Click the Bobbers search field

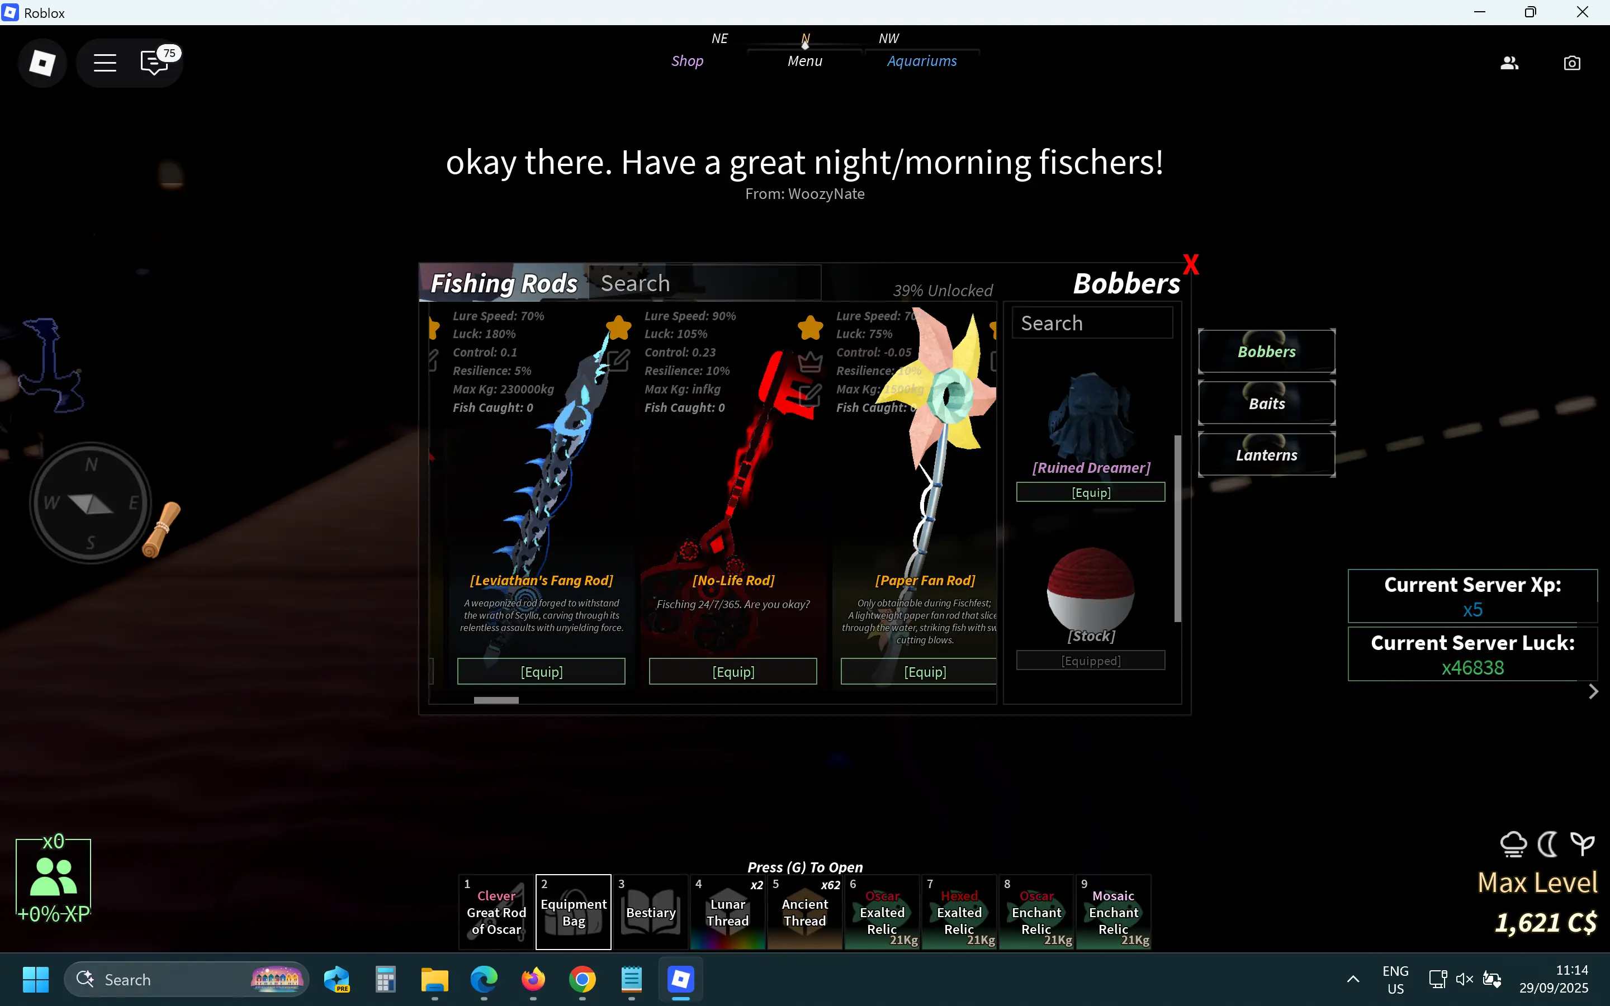1092,322
